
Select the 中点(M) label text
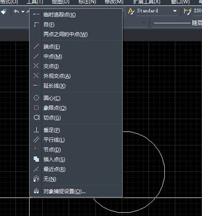pos(53,56)
